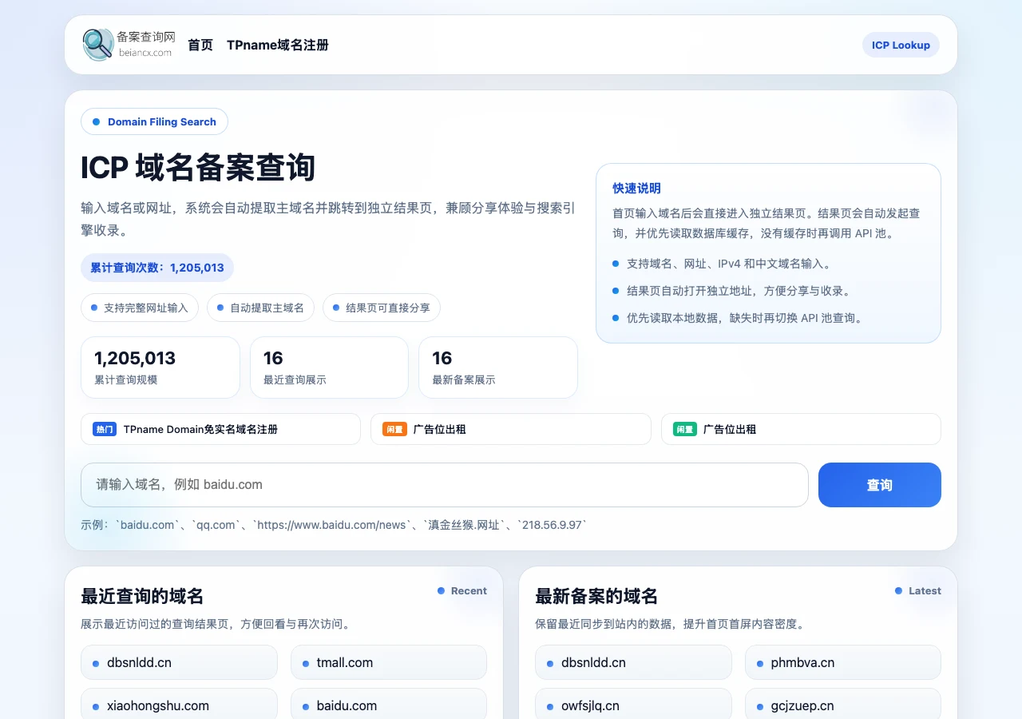Go to the 首页 nav item
The width and height of the screenshot is (1022, 719).
point(200,45)
